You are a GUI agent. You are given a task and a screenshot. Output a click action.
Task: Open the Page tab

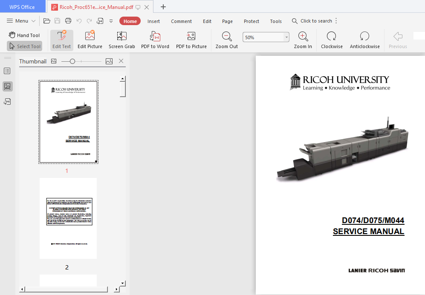pyautogui.click(x=227, y=21)
